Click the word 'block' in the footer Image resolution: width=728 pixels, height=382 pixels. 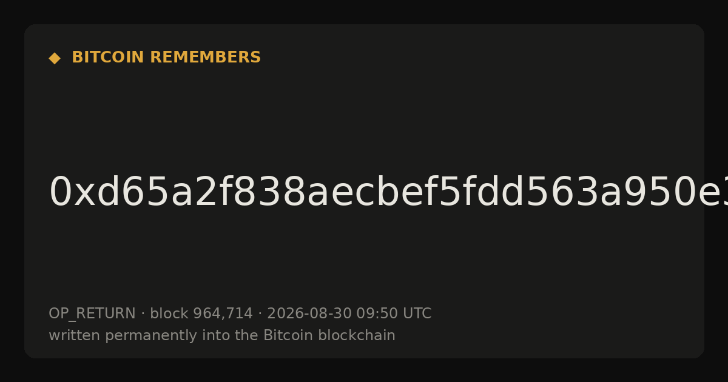click(169, 313)
